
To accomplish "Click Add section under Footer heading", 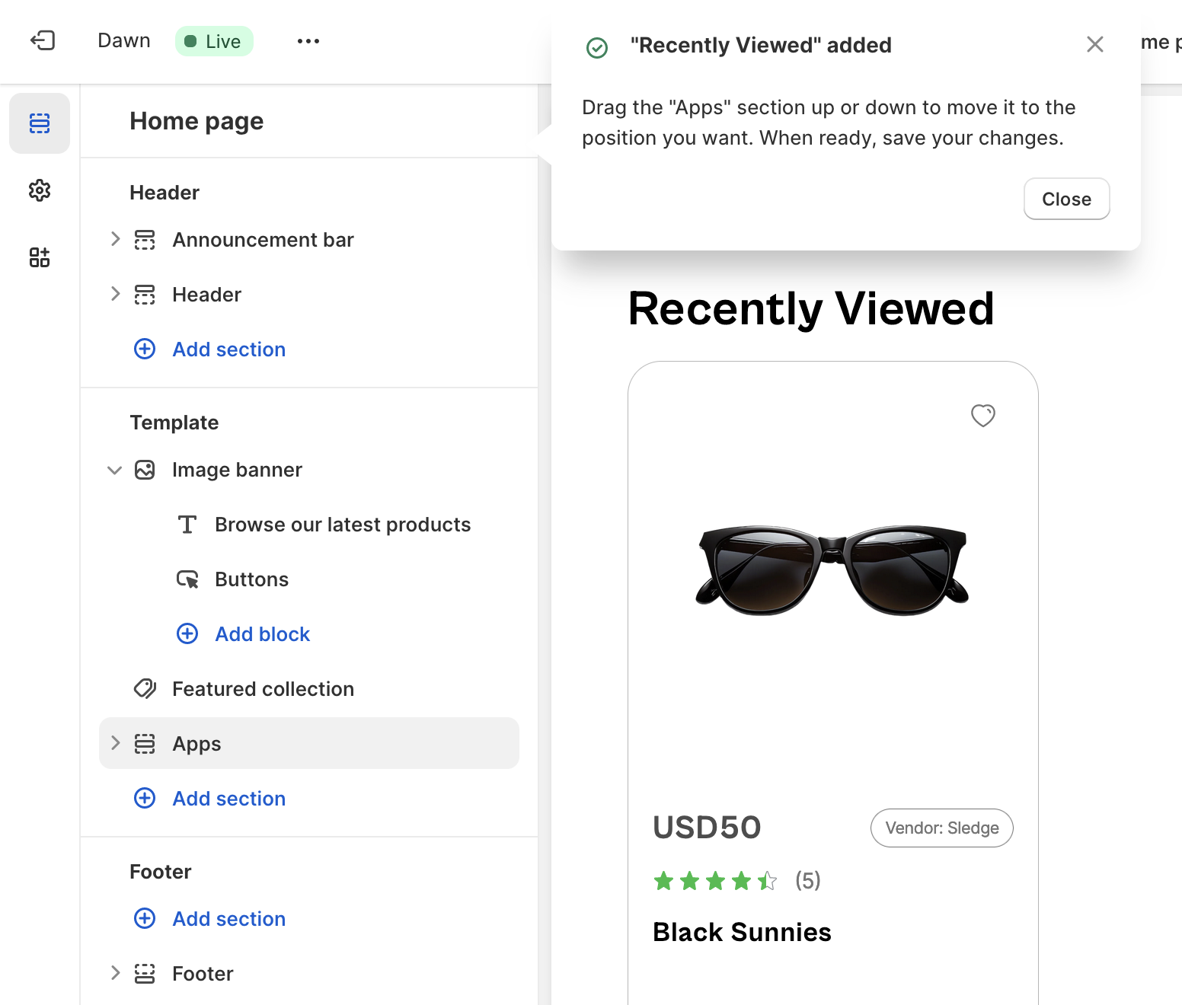I will pos(228,919).
